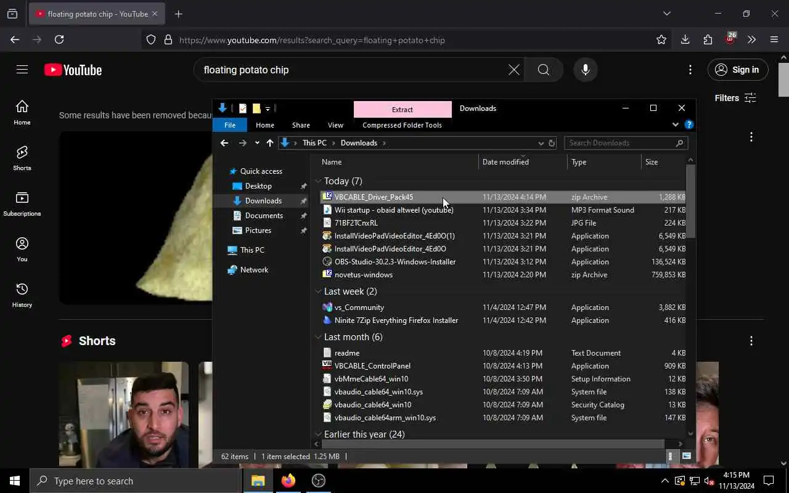
Task: Open Subscriptions in the YouTube sidebar
Action: pos(22,204)
